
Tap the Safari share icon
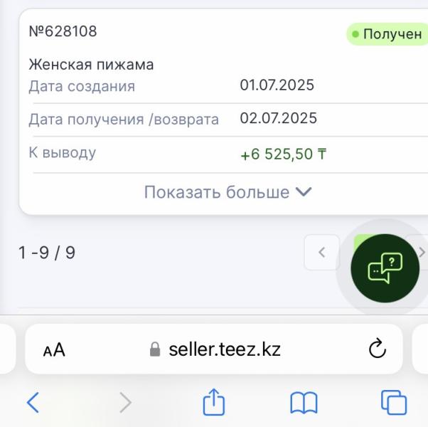click(214, 402)
